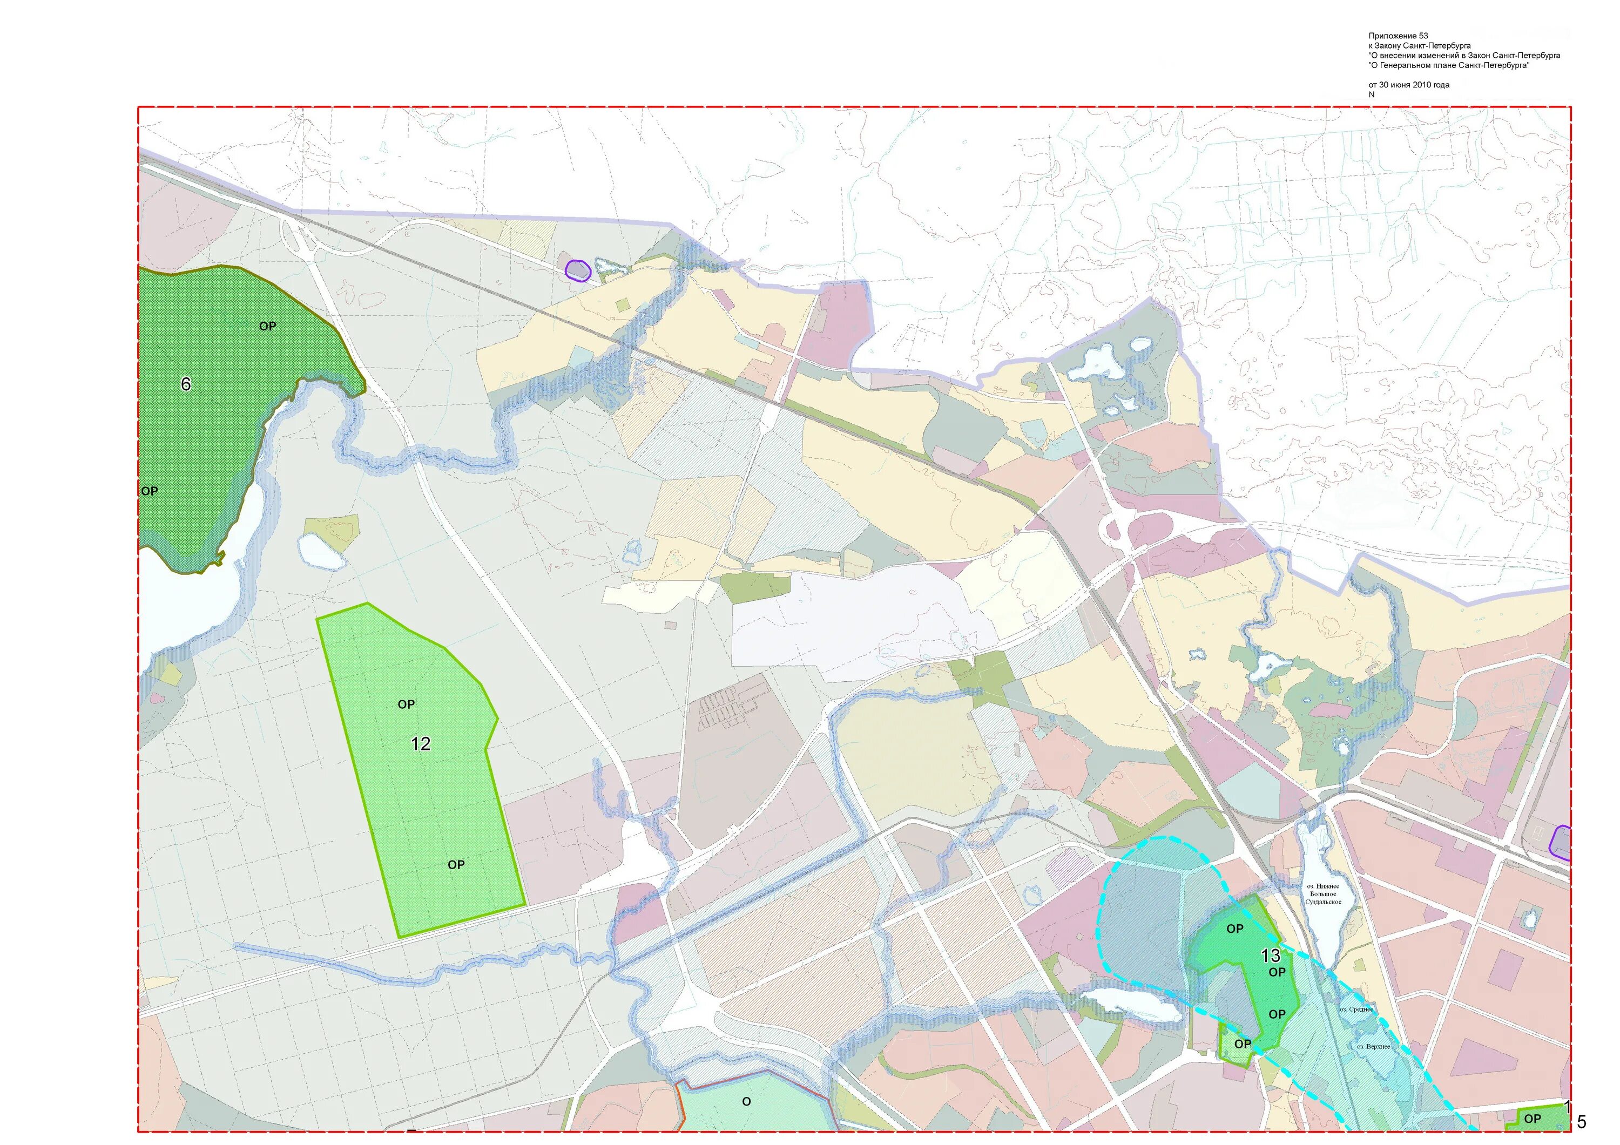Click the number 12 zone label
This screenshot has height=1145, width=1620.
[x=421, y=743]
